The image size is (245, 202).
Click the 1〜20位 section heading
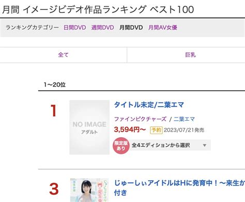55,85
